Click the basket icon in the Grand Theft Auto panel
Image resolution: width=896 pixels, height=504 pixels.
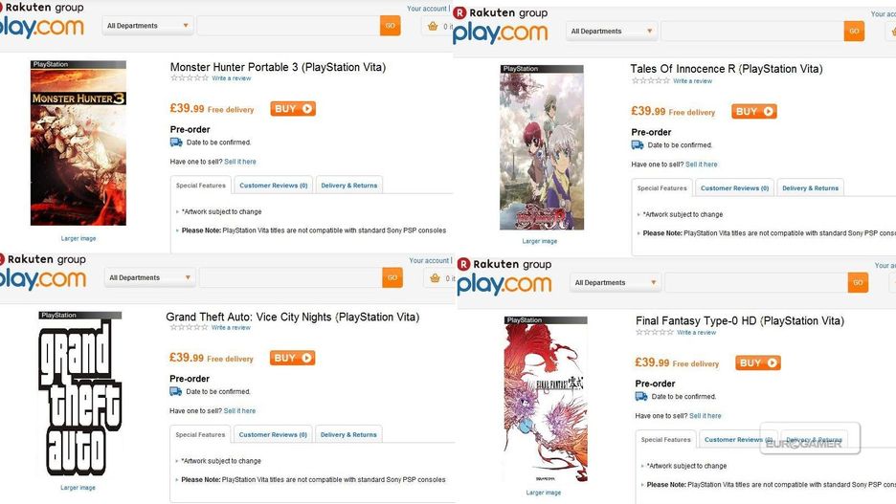point(435,278)
